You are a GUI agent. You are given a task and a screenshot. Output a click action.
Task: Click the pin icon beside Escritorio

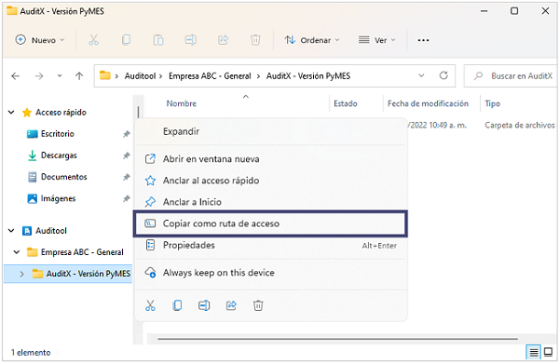(126, 134)
